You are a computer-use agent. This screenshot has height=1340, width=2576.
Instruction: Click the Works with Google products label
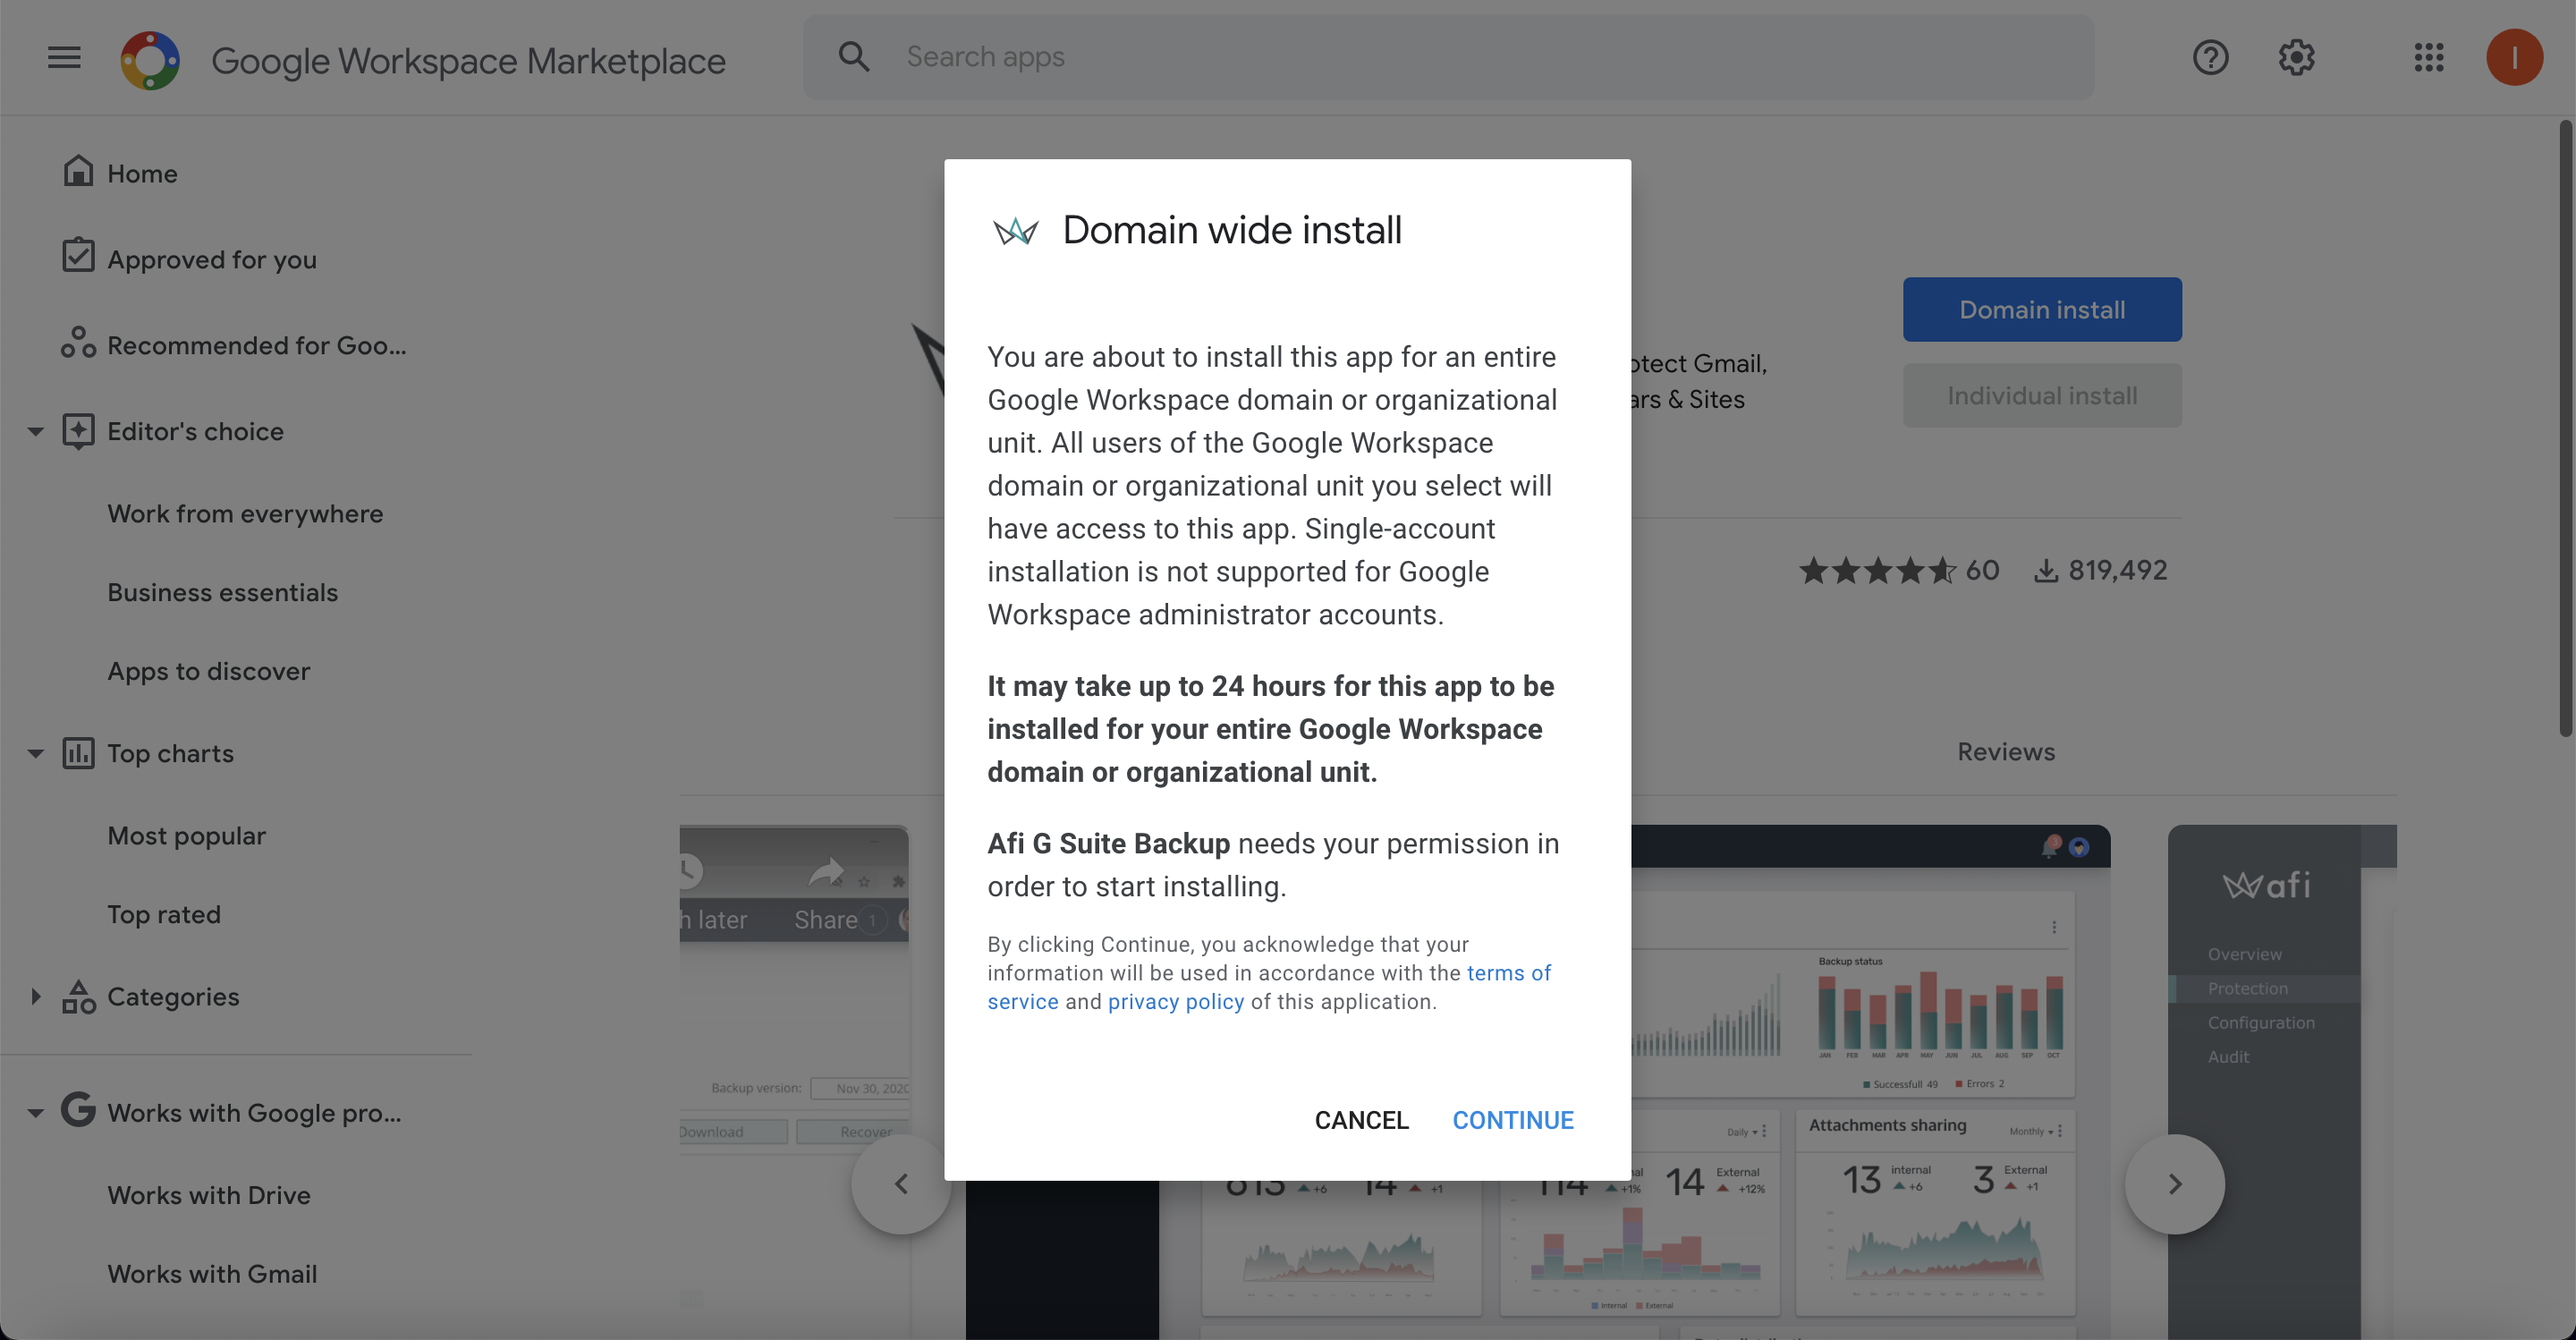click(x=254, y=1112)
